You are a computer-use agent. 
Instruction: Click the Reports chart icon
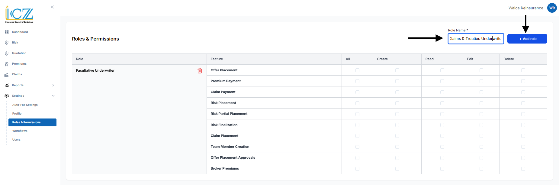click(x=7, y=85)
